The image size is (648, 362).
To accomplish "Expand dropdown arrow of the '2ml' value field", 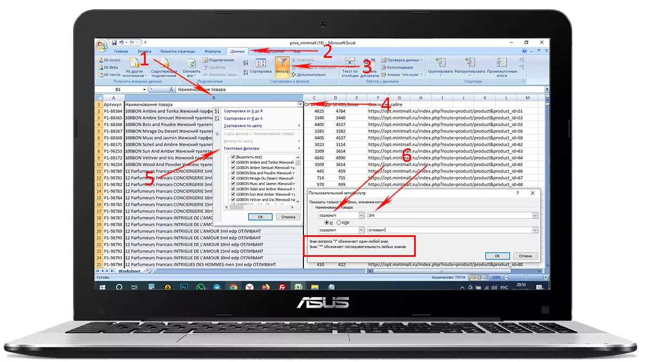I will [535, 215].
